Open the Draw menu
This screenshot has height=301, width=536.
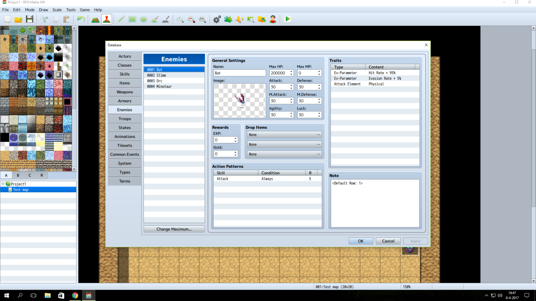[44, 10]
